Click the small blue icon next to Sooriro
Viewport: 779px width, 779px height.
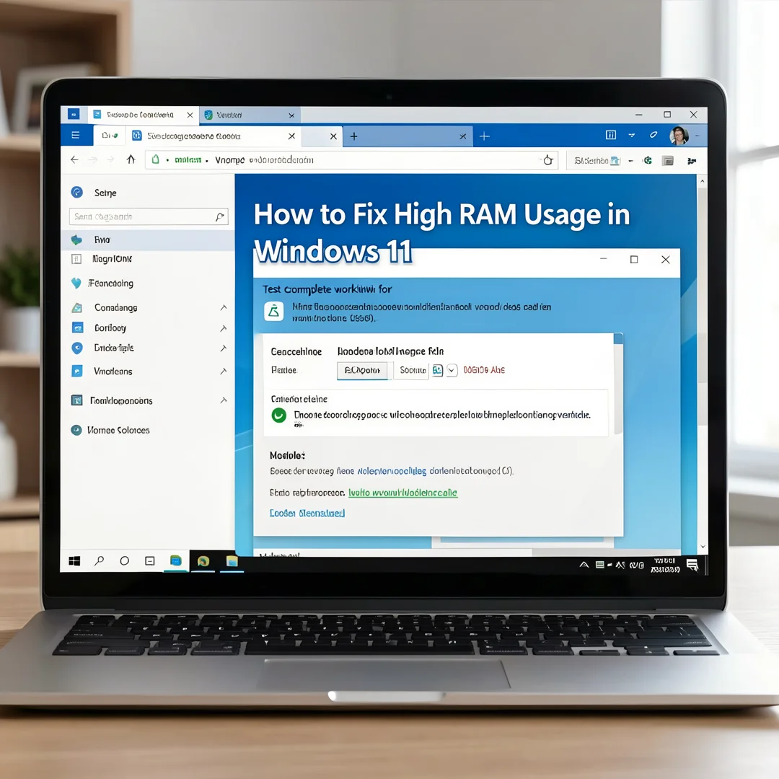point(437,370)
